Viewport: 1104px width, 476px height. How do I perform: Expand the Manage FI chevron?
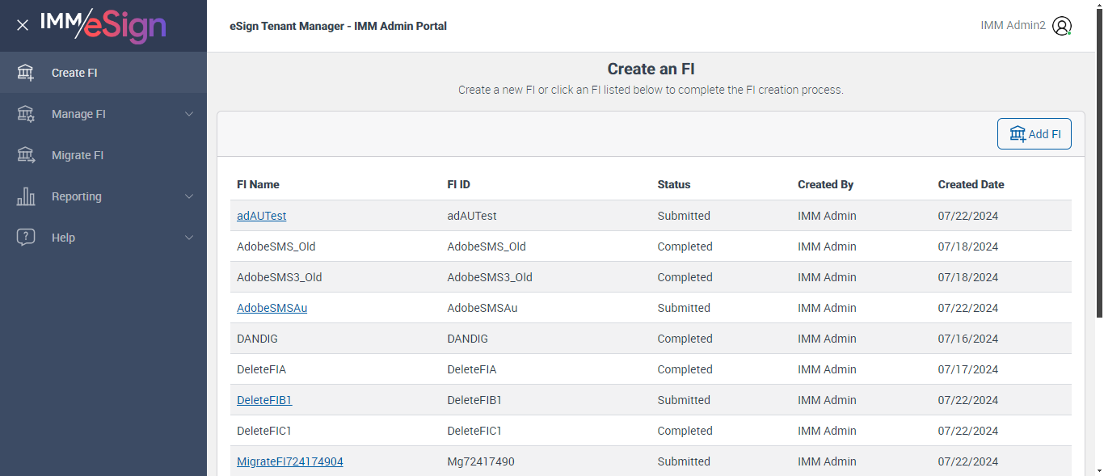point(189,114)
